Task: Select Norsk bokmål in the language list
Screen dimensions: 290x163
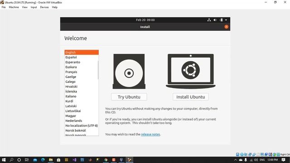Action: pos(82,130)
